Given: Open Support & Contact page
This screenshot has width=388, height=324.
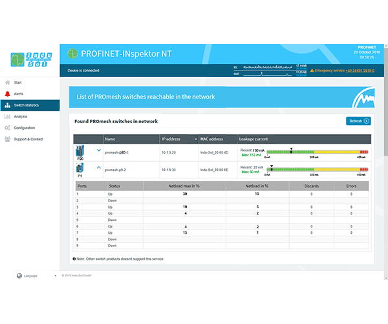Looking at the screenshot, I should [30, 139].
